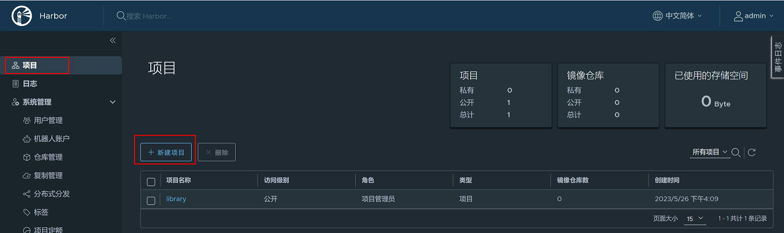
Task: Collapse the 系统管理 section chevron
Action: tap(113, 102)
